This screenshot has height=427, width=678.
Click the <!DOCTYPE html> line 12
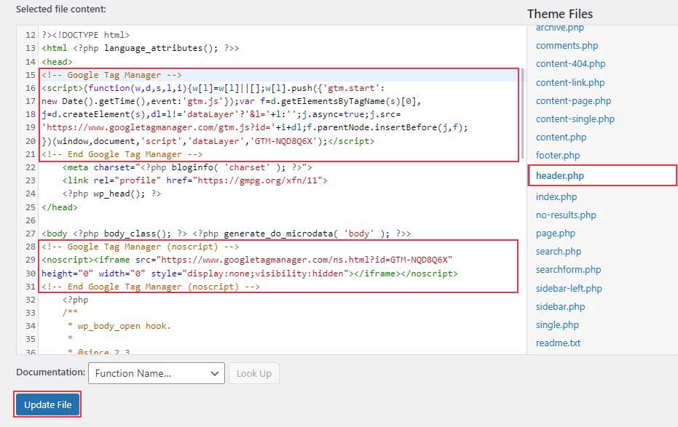click(86, 35)
